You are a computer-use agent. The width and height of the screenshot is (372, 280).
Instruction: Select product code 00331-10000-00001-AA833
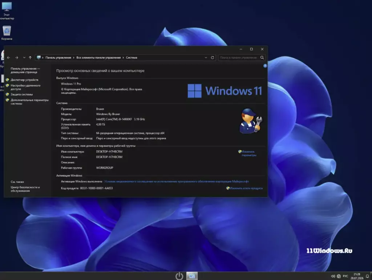tap(96, 188)
